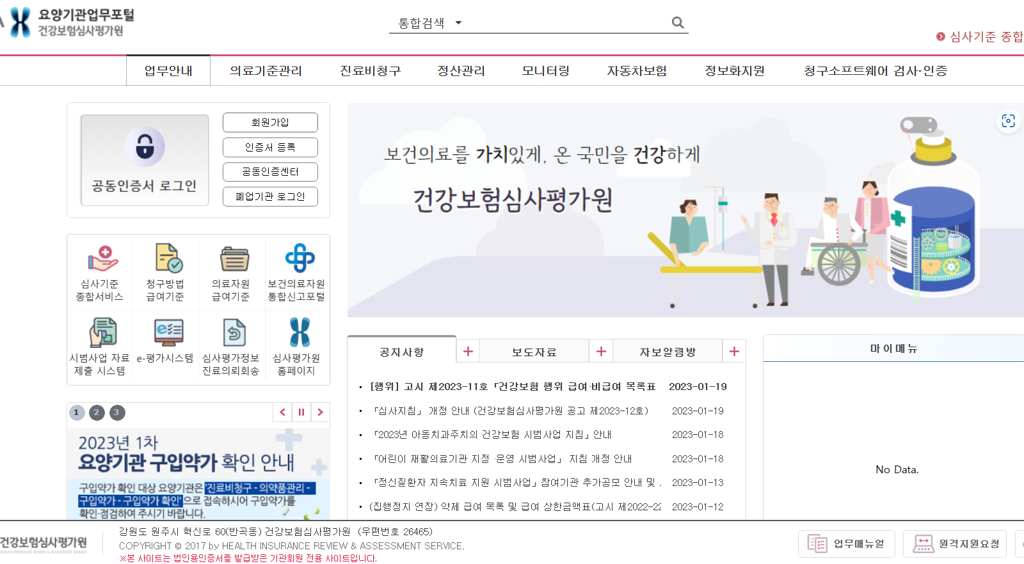
Task: Click date 2023-01-12 in notice list
Action: pyautogui.click(x=698, y=506)
